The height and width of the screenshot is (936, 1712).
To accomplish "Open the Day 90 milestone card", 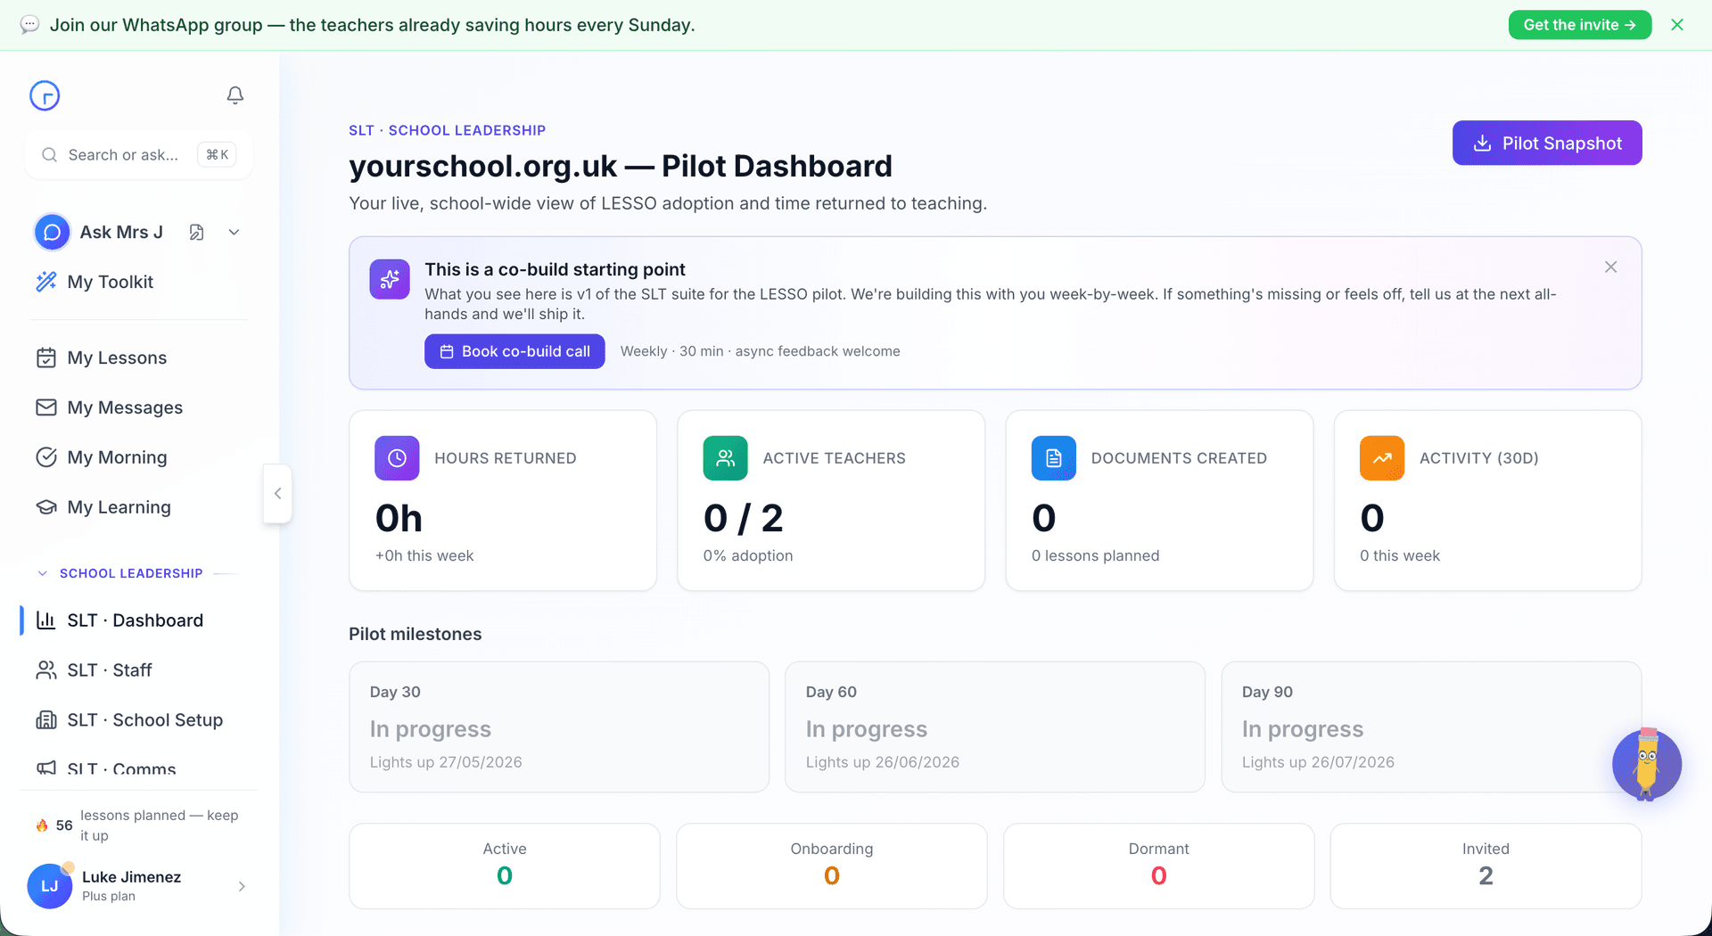I will (1431, 727).
